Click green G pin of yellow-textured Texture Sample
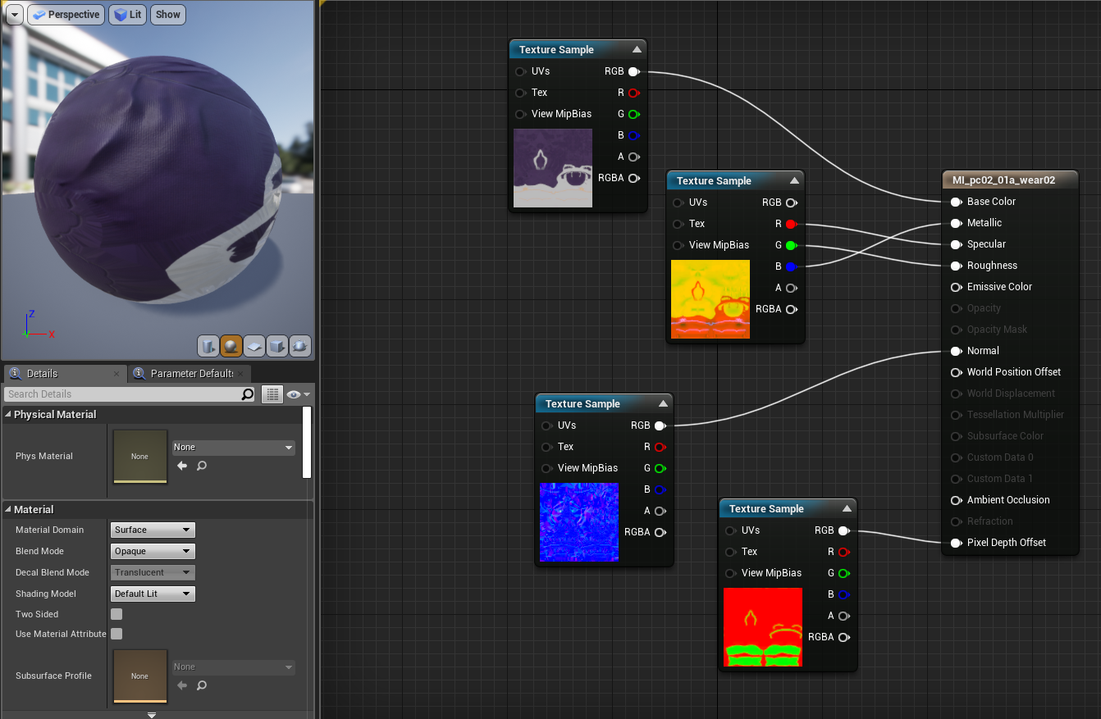The image size is (1101, 719). [x=791, y=245]
